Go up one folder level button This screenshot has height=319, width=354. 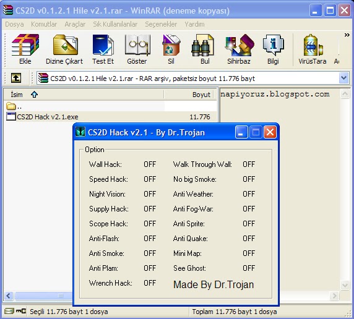coord(16,79)
